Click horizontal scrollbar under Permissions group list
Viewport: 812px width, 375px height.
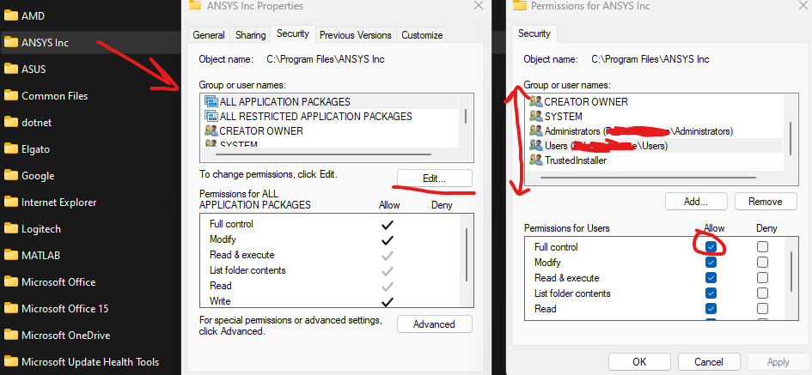pyautogui.click(x=648, y=178)
